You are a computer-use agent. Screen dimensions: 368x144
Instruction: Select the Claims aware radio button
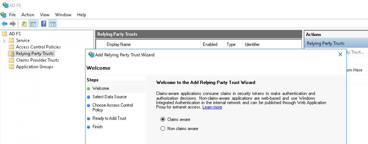coord(163,119)
